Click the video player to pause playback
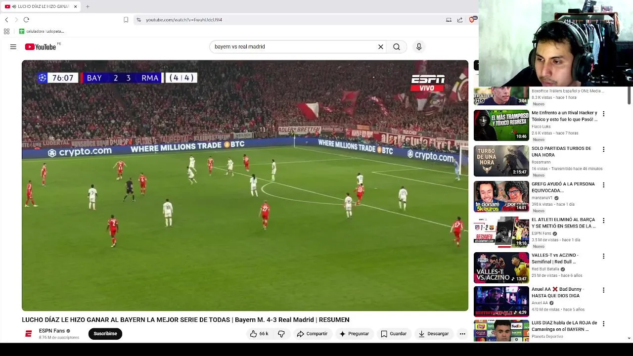The height and width of the screenshot is (356, 633). tap(245, 185)
